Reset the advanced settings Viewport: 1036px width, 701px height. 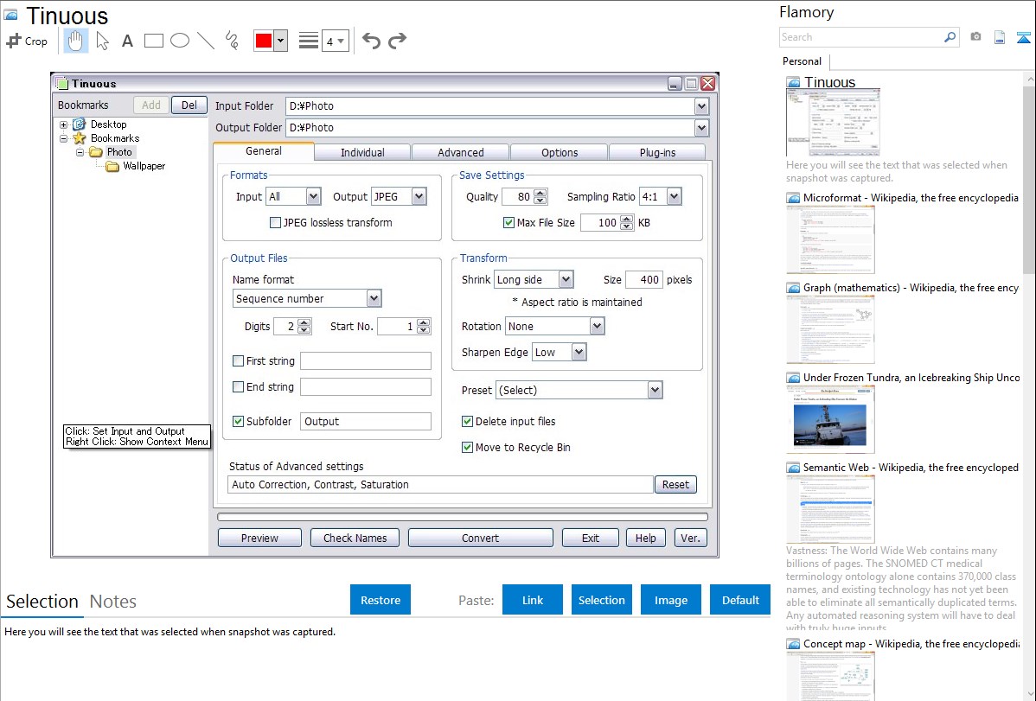[x=675, y=484]
